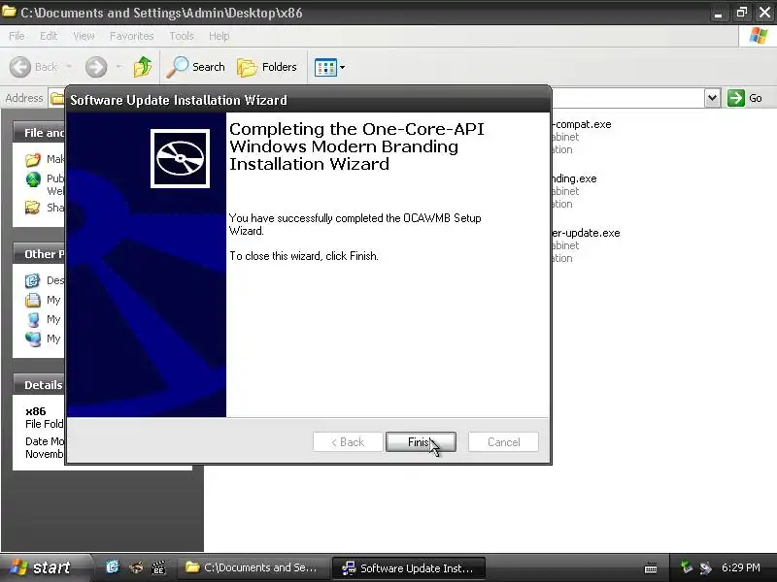Expand the Address bar dropdown arrow
The height and width of the screenshot is (582, 777).
(x=712, y=98)
